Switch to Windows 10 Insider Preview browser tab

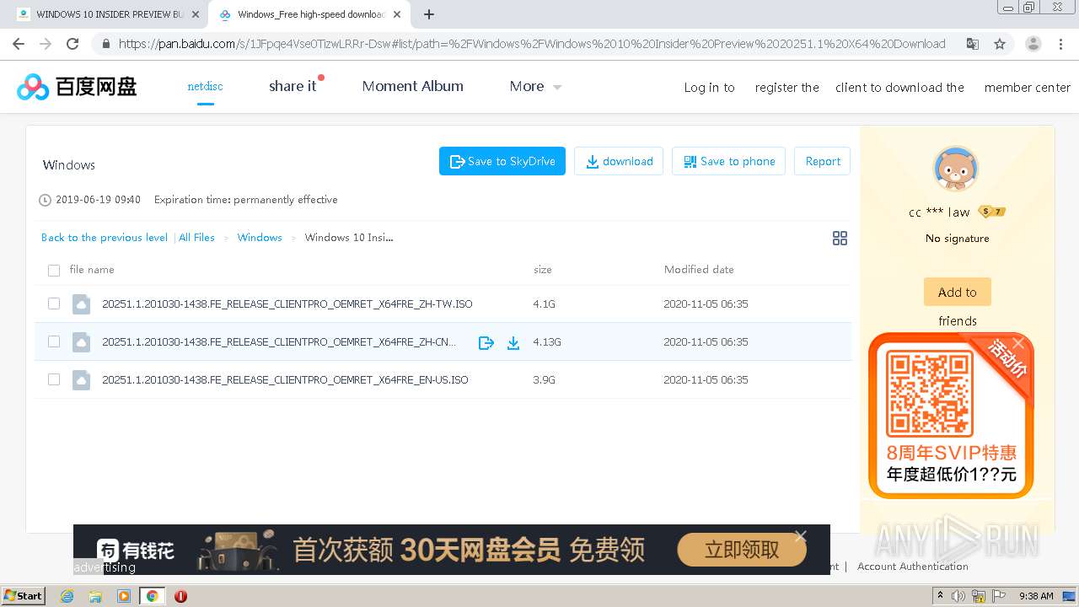coord(108,14)
